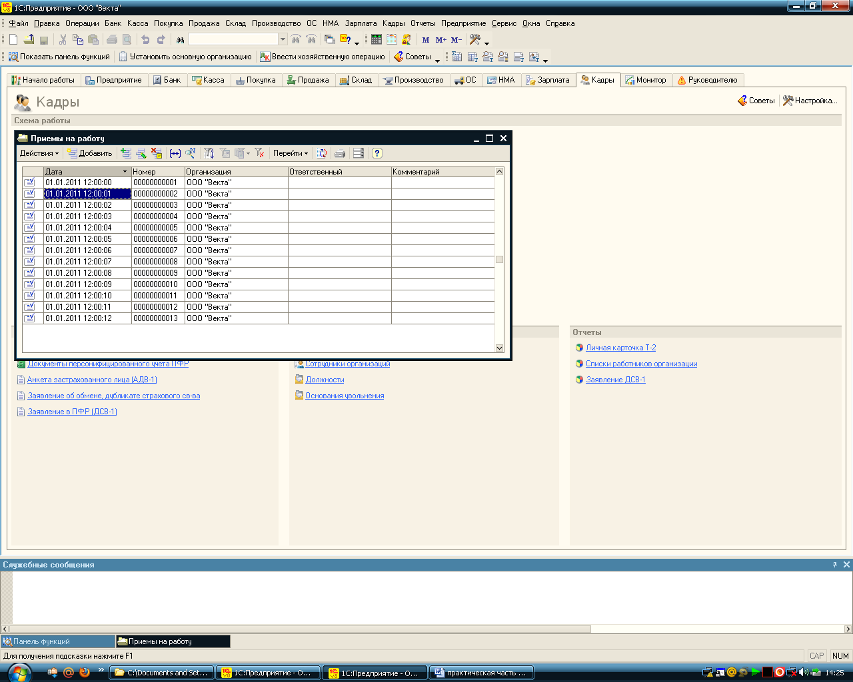The image size is (853, 682).
Task: Click the M+ memory button
Action: [x=440, y=40]
